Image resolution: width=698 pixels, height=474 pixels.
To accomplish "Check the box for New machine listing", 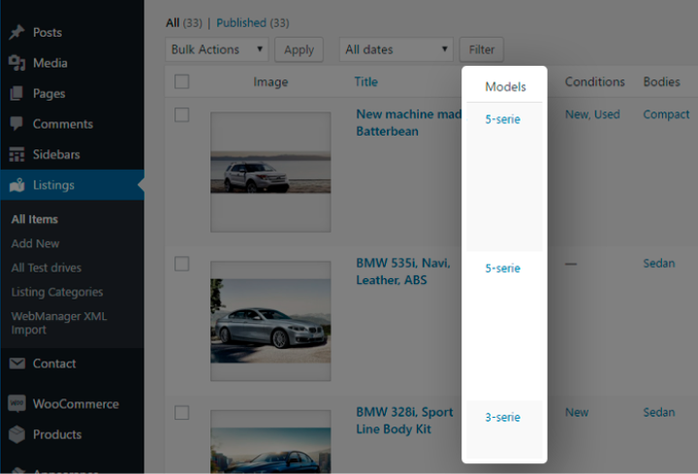I will [181, 114].
